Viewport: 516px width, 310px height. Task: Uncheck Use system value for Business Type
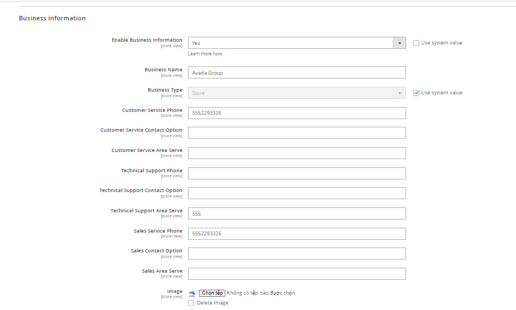tap(417, 93)
